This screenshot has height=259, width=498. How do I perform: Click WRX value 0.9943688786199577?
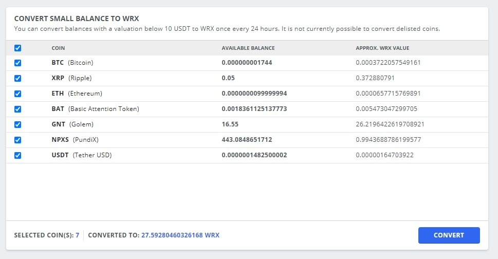tap(389, 140)
